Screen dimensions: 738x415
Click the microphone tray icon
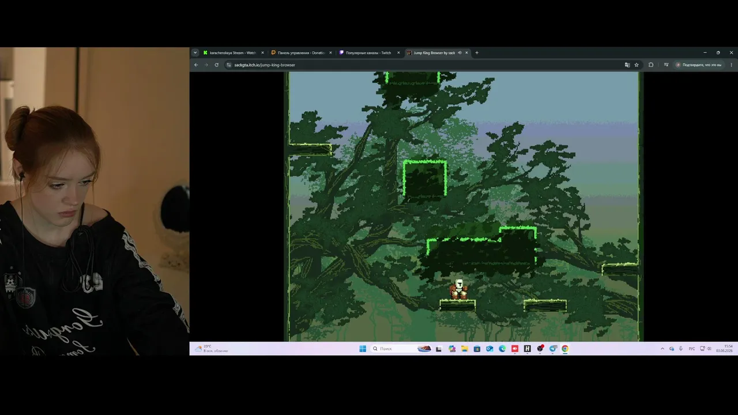tap(681, 349)
